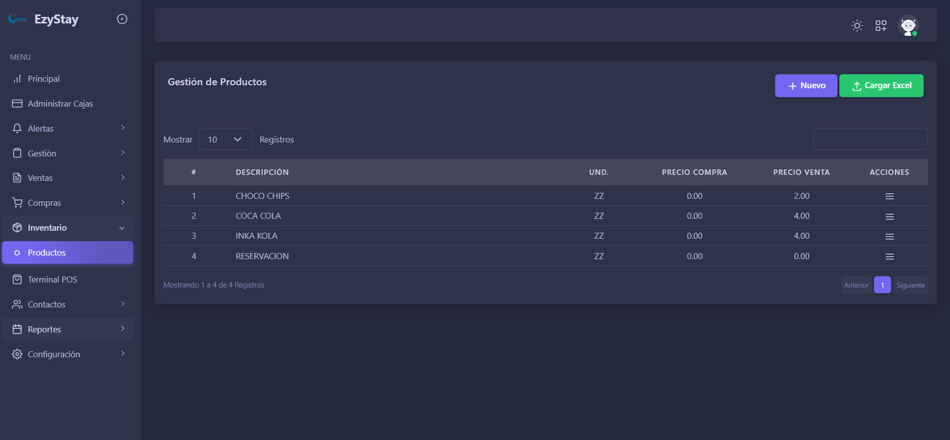950x440 pixels.
Task: Open actions menu for COCA COLA row
Action: point(889,217)
